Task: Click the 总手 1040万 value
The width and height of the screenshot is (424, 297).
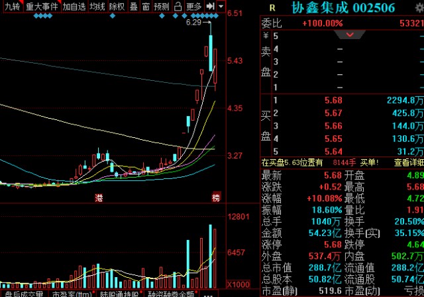Action: 326,222
